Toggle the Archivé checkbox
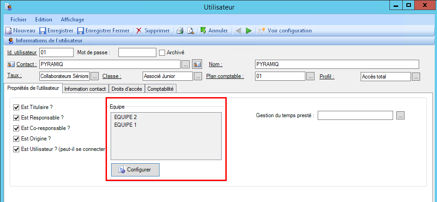This screenshot has width=437, height=202. pos(162,52)
